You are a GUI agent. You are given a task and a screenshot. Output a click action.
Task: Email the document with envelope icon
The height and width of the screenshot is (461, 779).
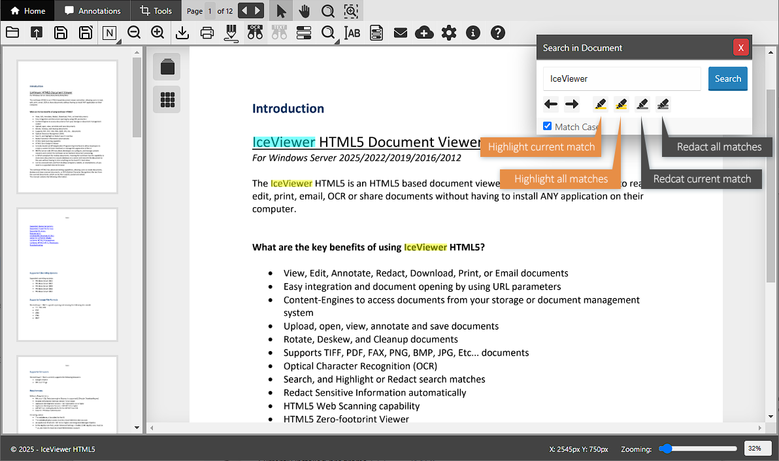click(x=401, y=33)
